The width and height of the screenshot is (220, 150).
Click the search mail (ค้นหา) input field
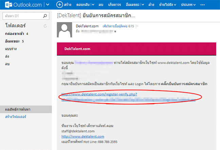[x=22, y=16]
